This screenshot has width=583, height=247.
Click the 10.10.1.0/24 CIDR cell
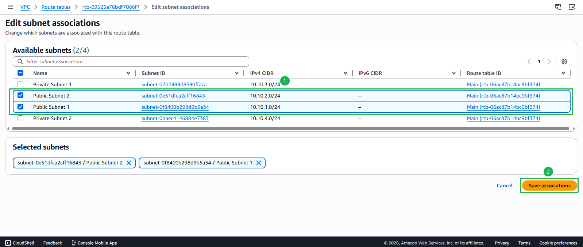pos(265,107)
